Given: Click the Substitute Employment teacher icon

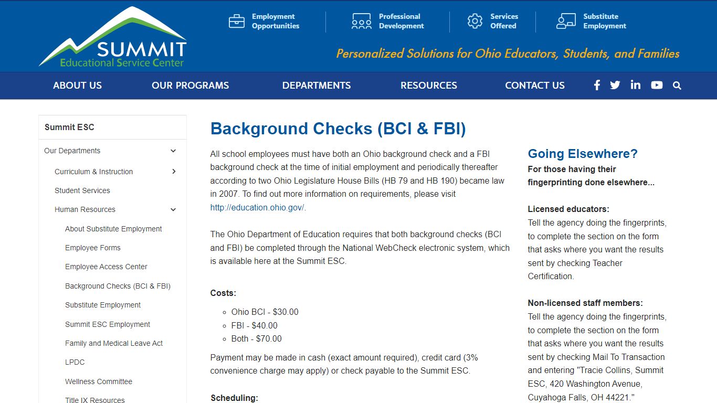Looking at the screenshot, I should 566,22.
